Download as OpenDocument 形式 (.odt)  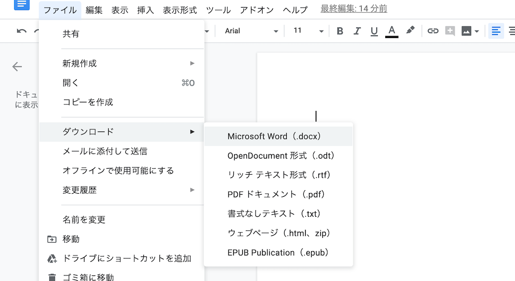(278, 156)
